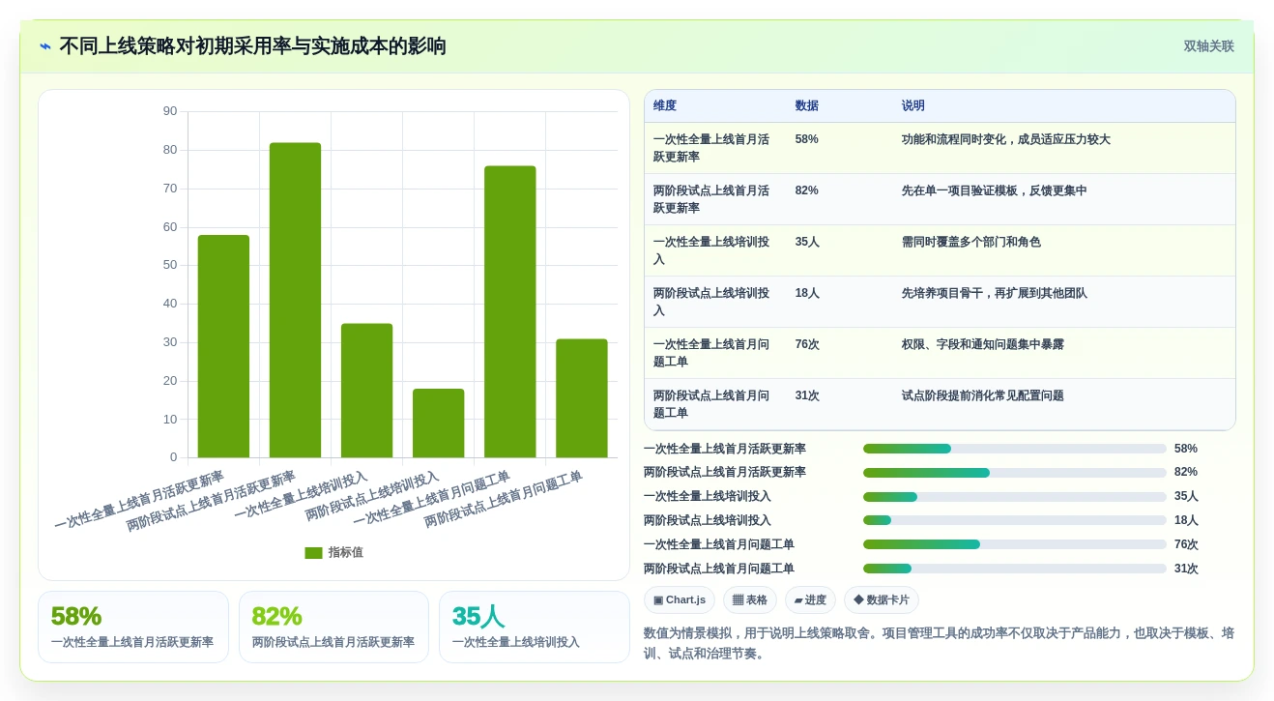This screenshot has width=1274, height=701.
Task: Click the 双轴关联 label in the header
Action: [x=1208, y=46]
